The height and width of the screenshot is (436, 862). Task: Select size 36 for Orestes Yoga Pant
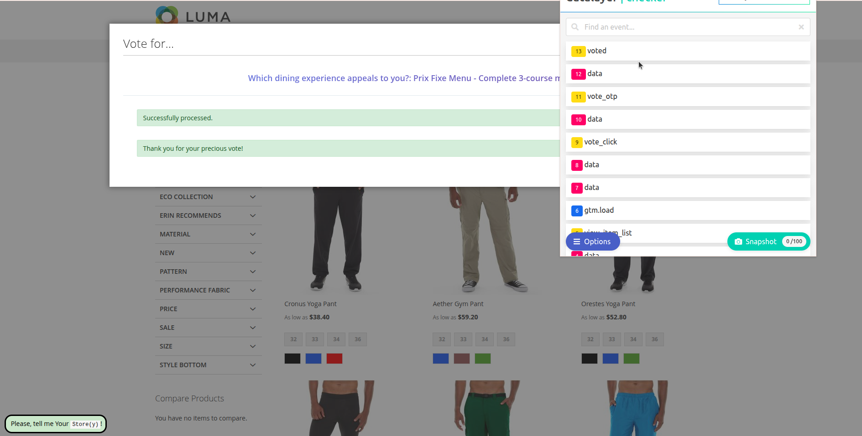click(654, 339)
